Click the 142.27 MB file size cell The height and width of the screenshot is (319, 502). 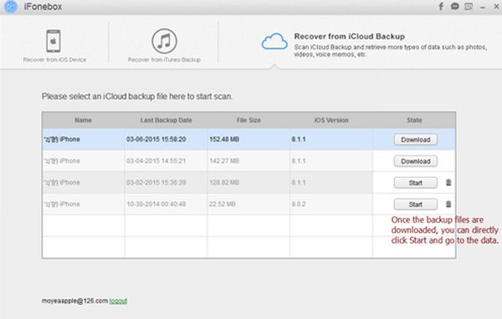click(x=224, y=161)
